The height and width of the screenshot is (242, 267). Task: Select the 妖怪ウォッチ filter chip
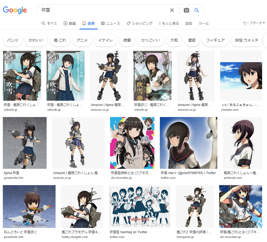tap(247, 40)
